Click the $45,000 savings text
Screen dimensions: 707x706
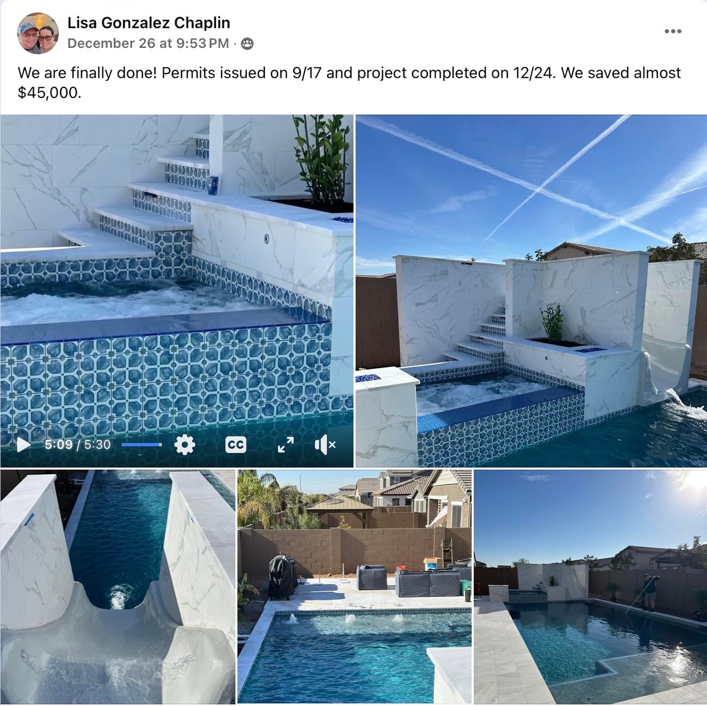tap(49, 93)
